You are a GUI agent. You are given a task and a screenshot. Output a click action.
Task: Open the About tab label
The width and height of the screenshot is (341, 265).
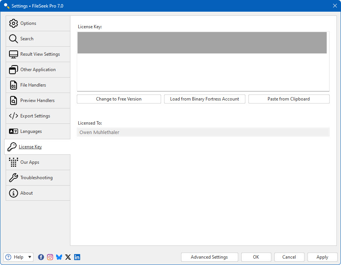(x=26, y=193)
